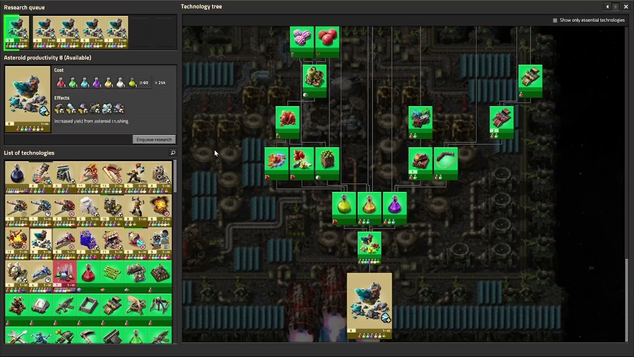
Task: Select the green cube node in tree
Action: click(x=327, y=164)
